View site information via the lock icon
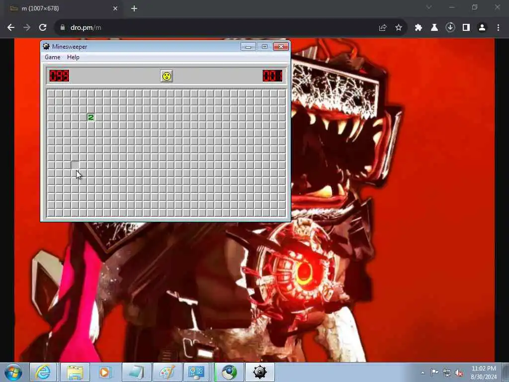 62,28
